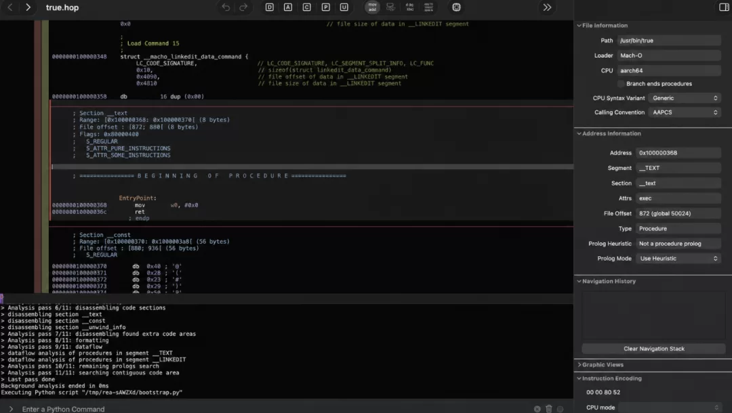Click the File Offset field value
The image size is (732, 413).
click(x=678, y=213)
